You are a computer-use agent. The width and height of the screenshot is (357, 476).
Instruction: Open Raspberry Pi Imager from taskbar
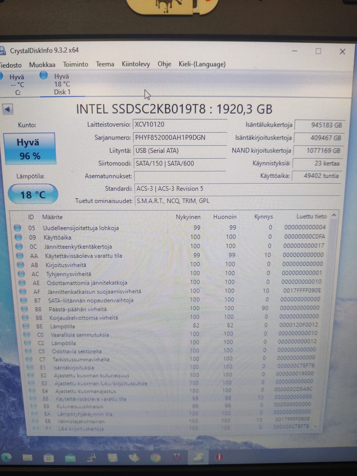tap(177, 457)
